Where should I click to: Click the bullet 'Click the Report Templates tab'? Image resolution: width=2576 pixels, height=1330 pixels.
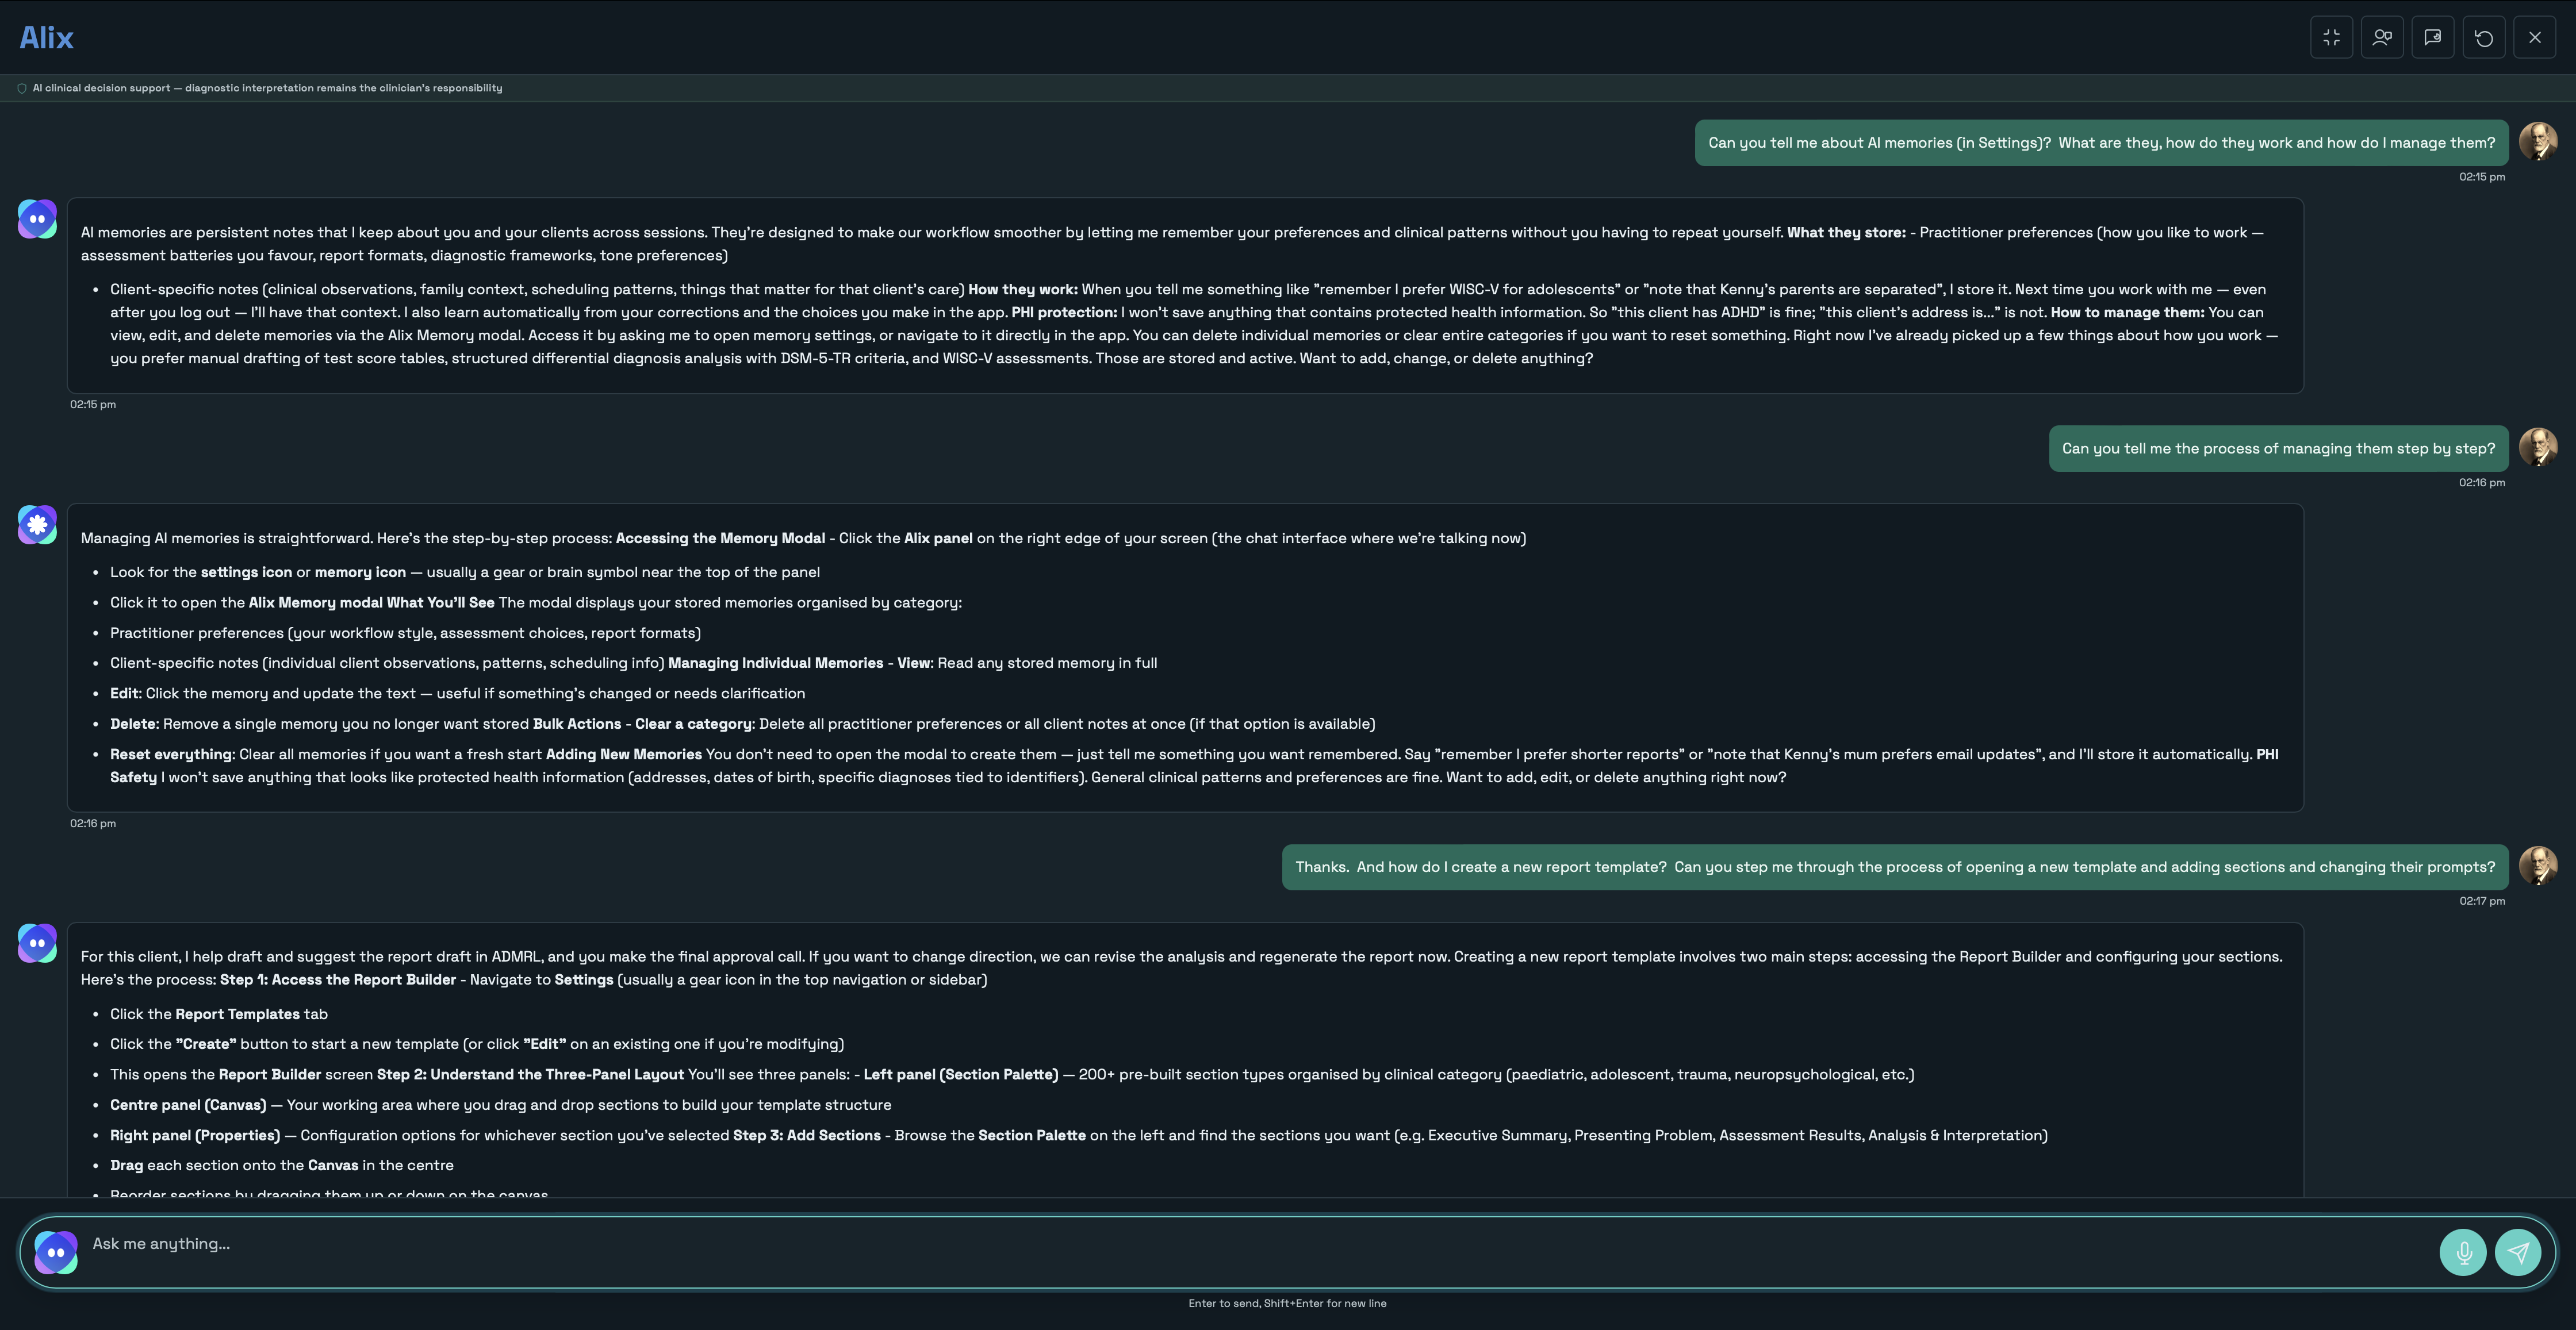click(219, 1014)
